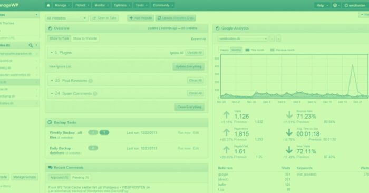Click Run now for Daily Backup
The width and height of the screenshot is (369, 193).
coord(184,148)
